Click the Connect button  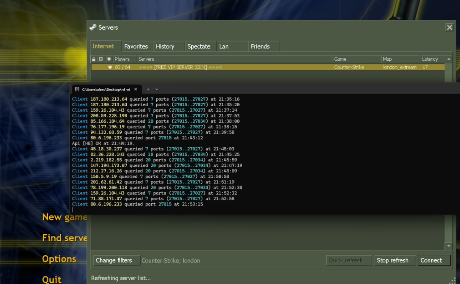coord(434,260)
